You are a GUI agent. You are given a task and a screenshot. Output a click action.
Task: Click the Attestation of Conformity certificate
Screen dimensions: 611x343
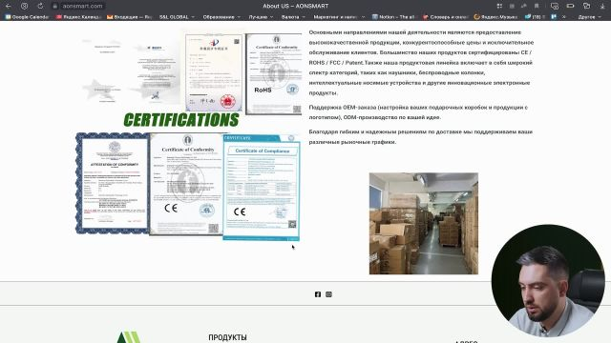[113, 183]
